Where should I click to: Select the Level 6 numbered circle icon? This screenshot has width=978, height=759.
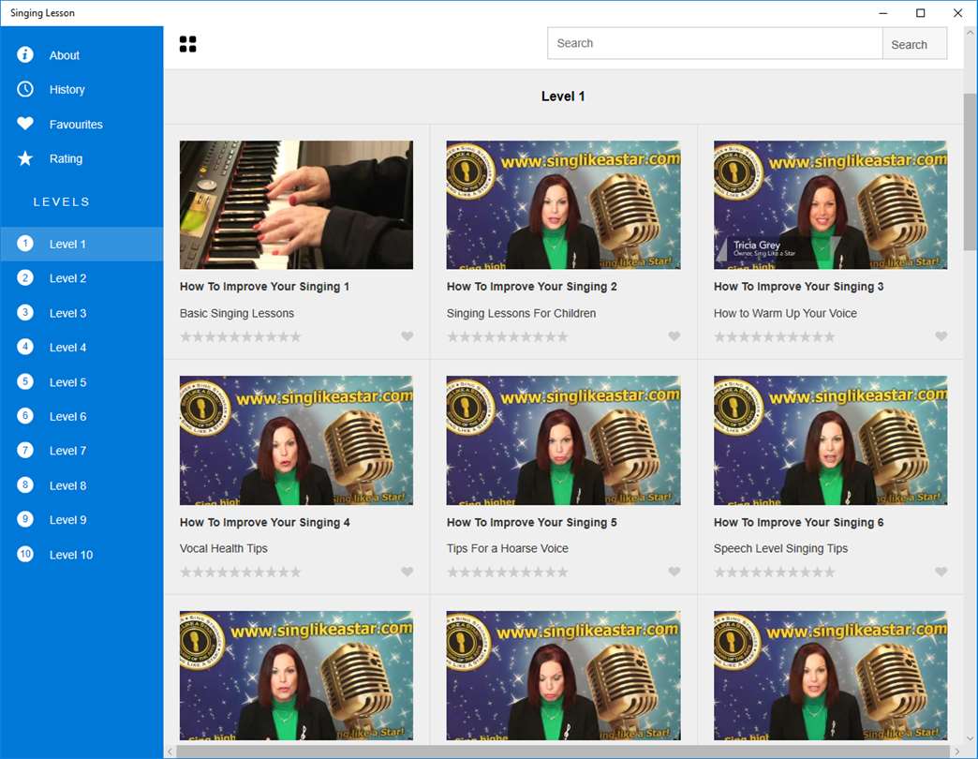25,416
